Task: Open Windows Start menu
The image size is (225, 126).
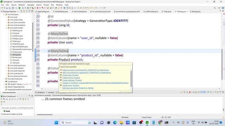Action: click(x=56, y=122)
